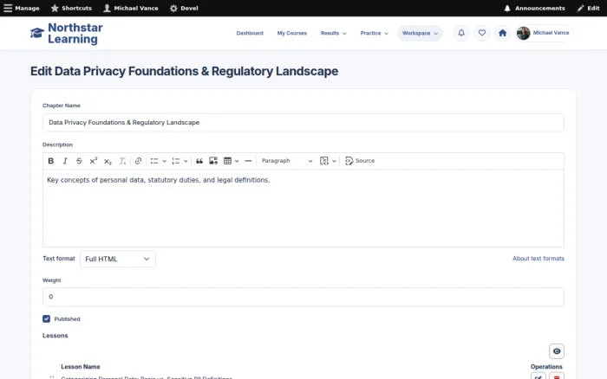Open the notifications bell
607x379 pixels.
pos(461,33)
